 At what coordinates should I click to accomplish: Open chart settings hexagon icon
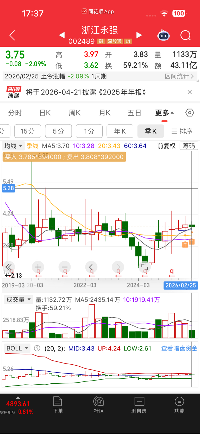(190, 113)
